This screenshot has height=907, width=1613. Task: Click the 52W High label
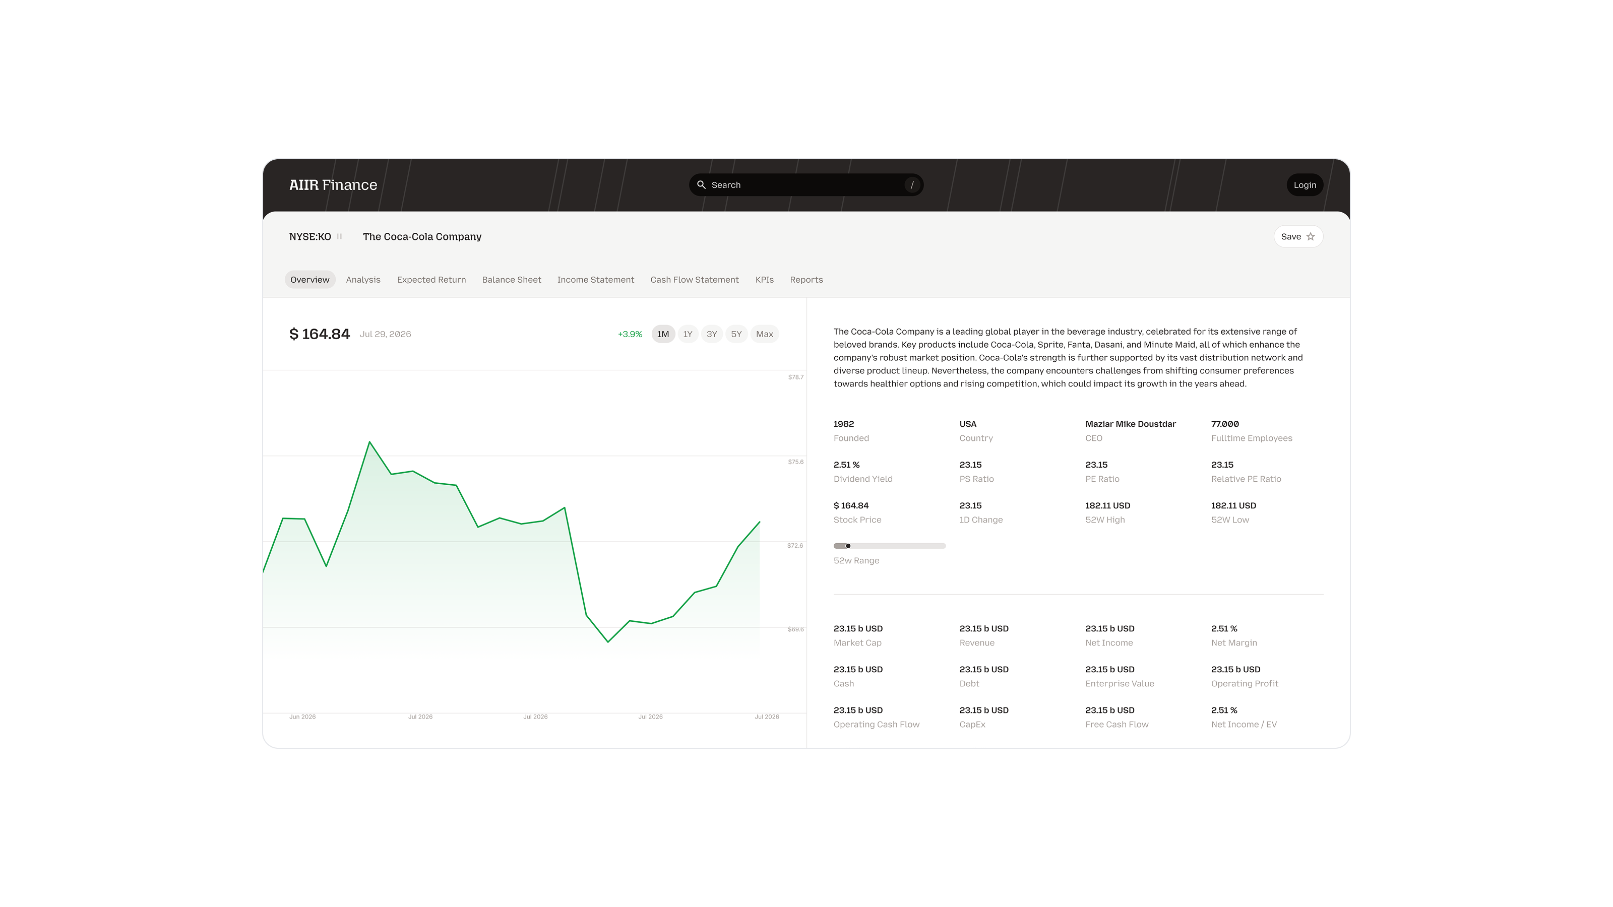coord(1104,520)
